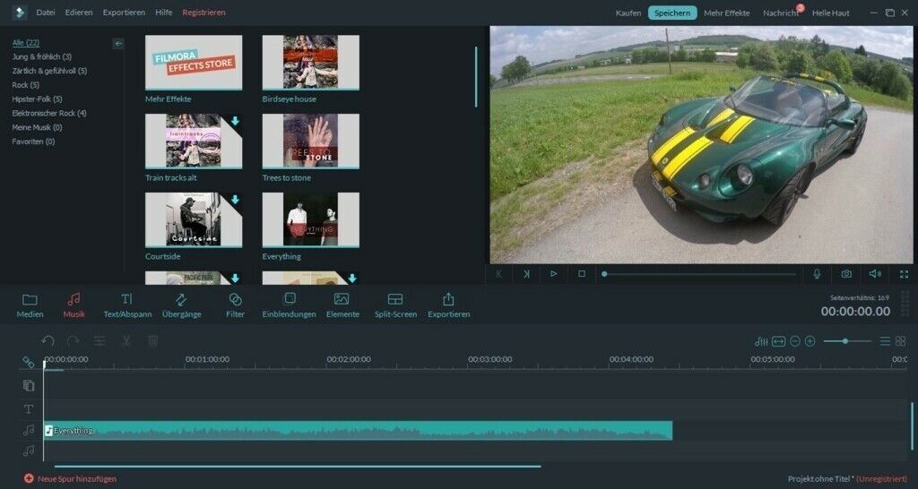This screenshot has height=489, width=918.
Task: Select the Split-Screen tool
Action: (395, 305)
